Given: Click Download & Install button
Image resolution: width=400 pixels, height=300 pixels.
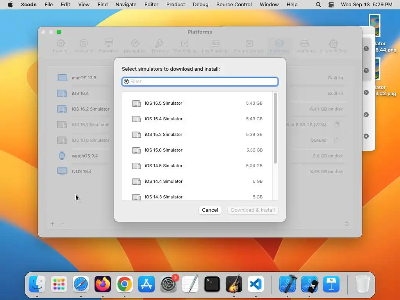Looking at the screenshot, I should (x=253, y=210).
